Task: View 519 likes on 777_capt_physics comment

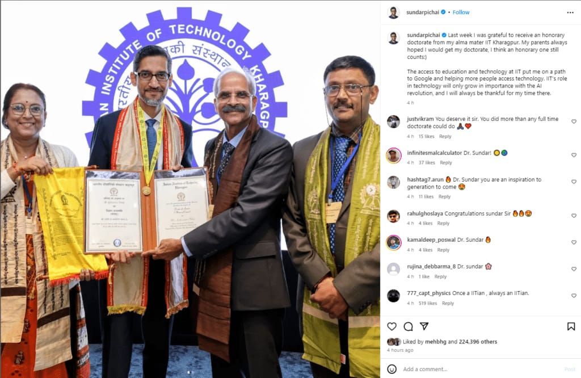Action: [428, 304]
